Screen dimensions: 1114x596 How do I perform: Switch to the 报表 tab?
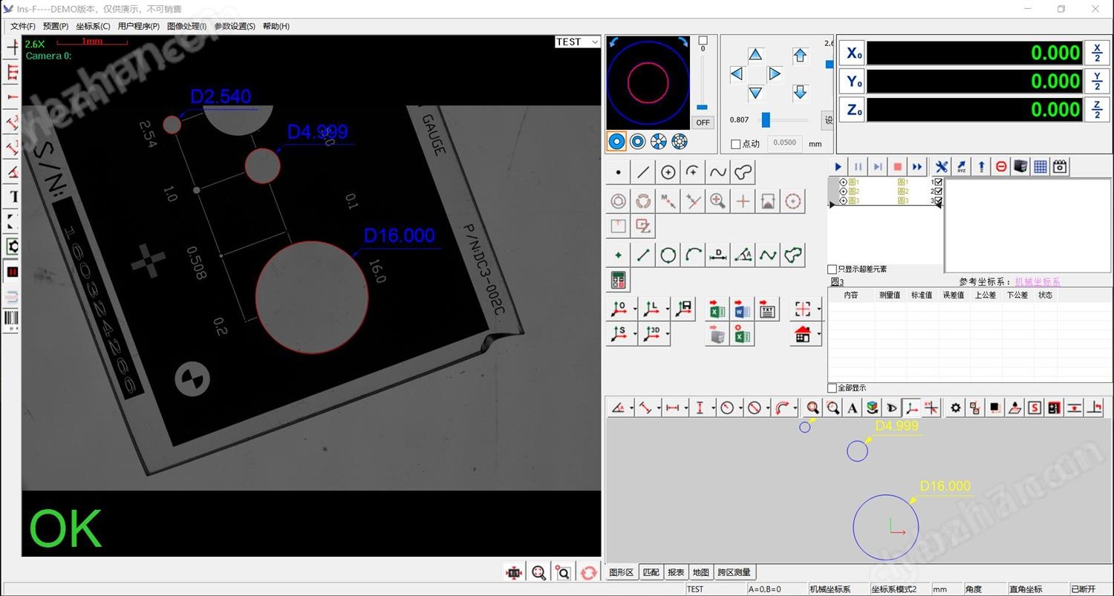click(676, 572)
